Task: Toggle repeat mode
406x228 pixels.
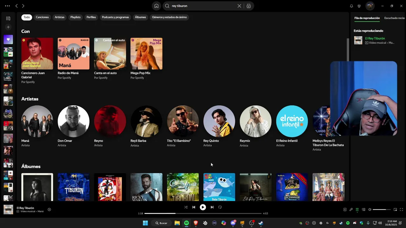Action: point(220,207)
